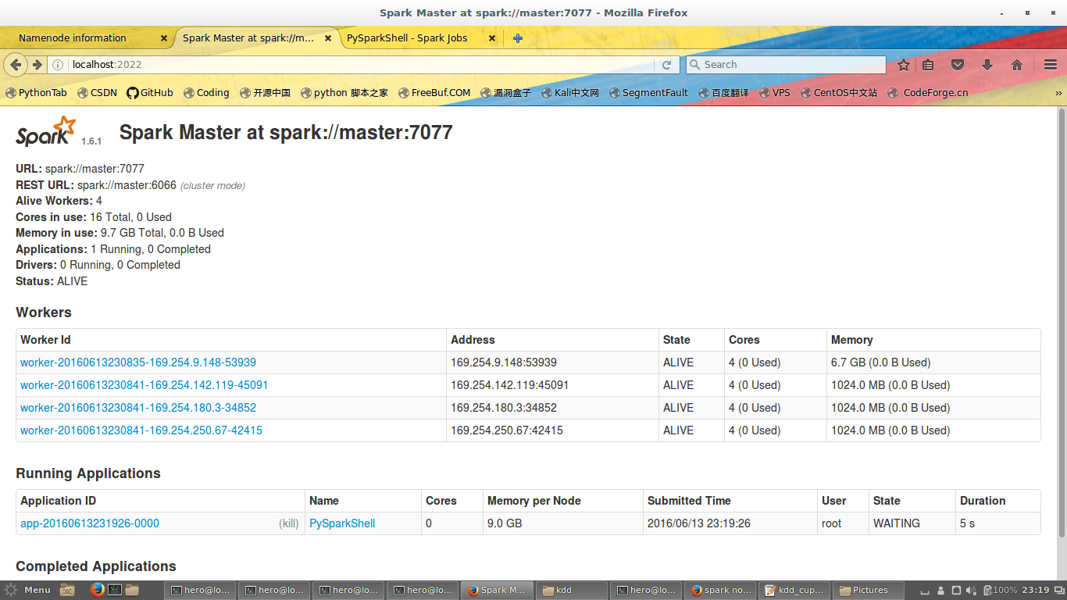Screen dimensions: 1067x600
Task: Open the CodeForge.cn bookmark
Action: tap(929, 92)
